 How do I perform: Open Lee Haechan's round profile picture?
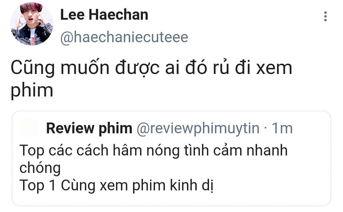[x=32, y=24]
